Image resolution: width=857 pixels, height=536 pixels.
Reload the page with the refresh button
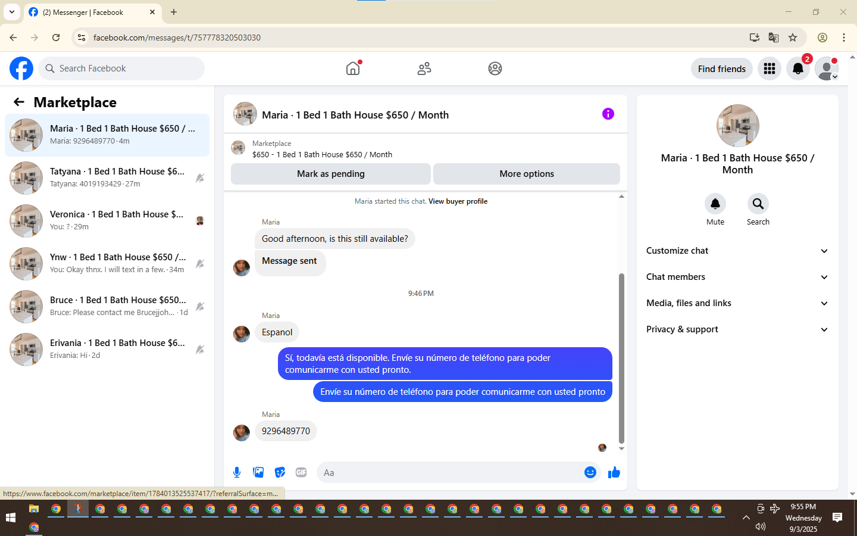pos(56,38)
